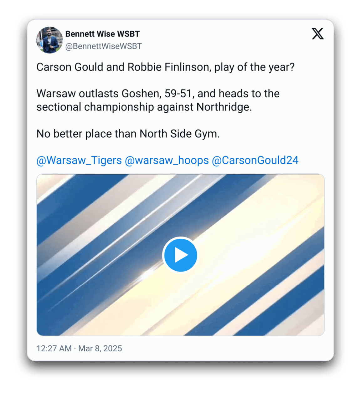This screenshot has width=361, height=403.
Task: Open the blue striped video thumbnail
Action: pyautogui.click(x=180, y=255)
